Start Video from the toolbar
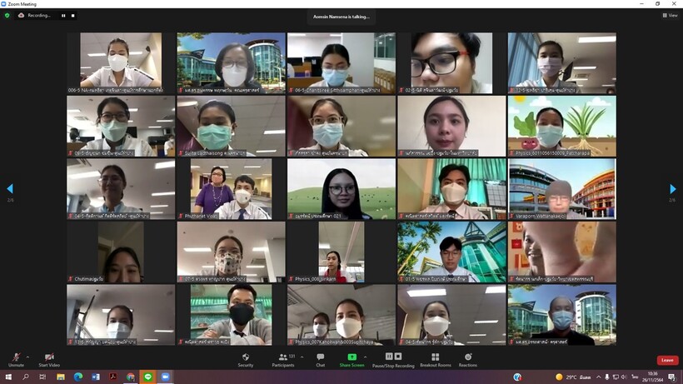The height and width of the screenshot is (384, 683). tap(48, 357)
